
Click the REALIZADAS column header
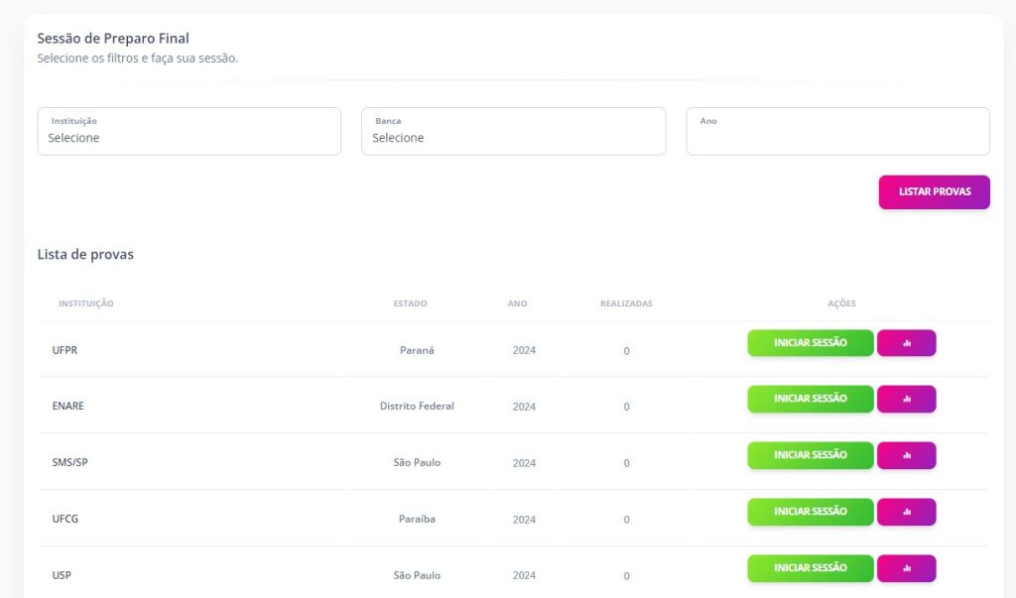point(626,303)
